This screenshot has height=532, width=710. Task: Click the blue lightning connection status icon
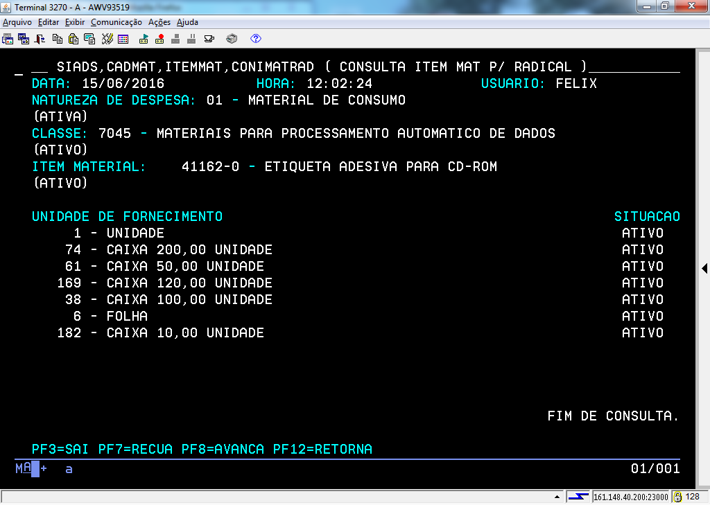coord(578,497)
